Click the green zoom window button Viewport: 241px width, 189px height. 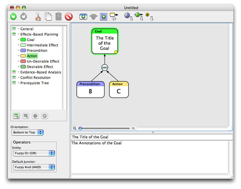coord(24,8)
